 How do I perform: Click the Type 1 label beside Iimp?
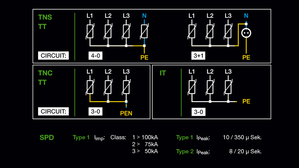(81, 137)
